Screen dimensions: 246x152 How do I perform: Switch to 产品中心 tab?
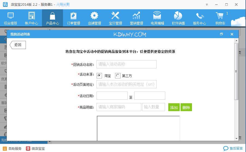tap(52, 18)
